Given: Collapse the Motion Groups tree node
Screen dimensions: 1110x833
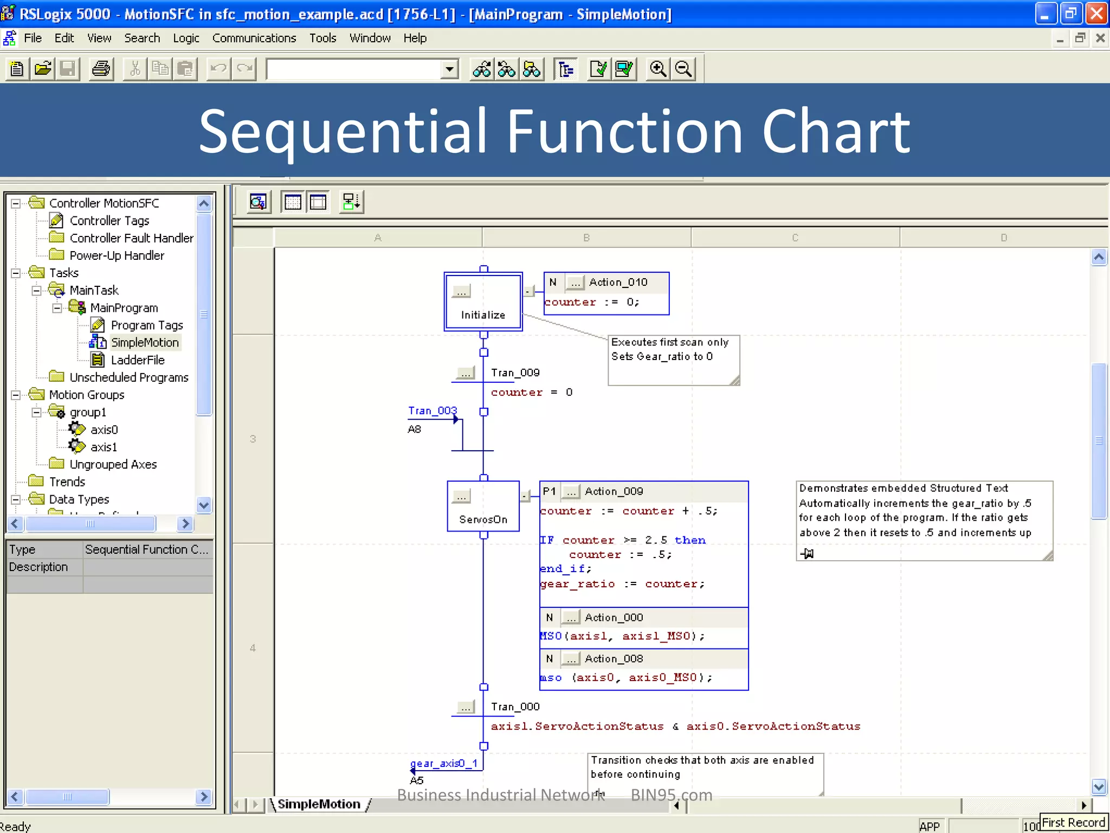Looking at the screenshot, I should [16, 395].
